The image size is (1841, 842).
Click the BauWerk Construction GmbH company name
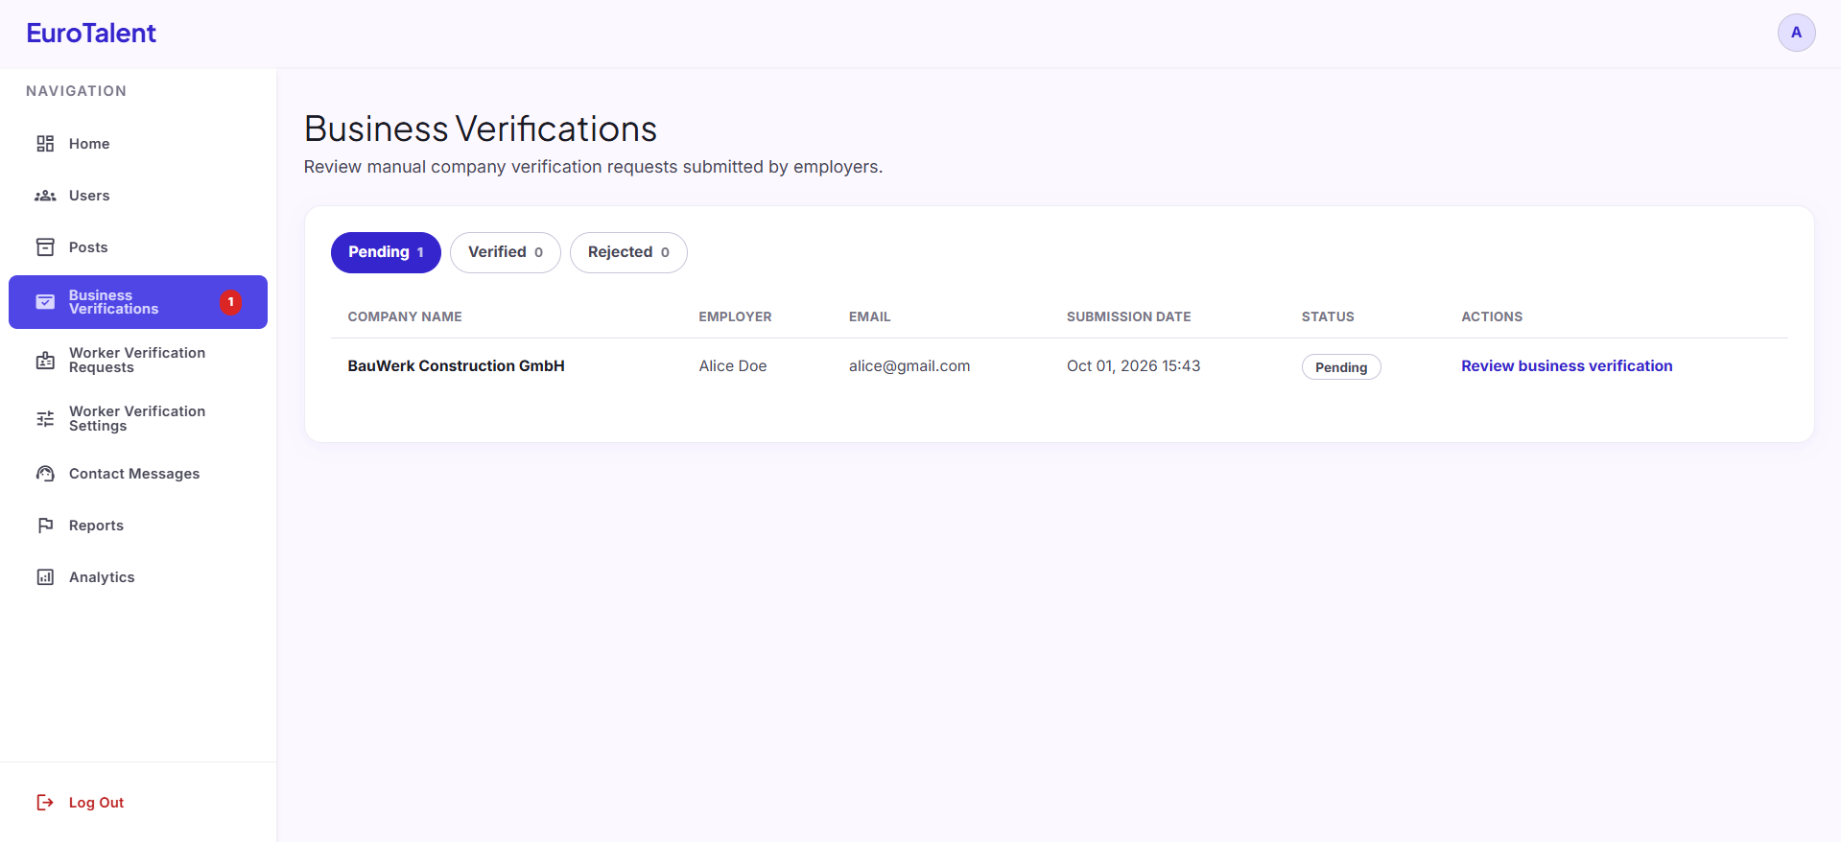(x=456, y=366)
